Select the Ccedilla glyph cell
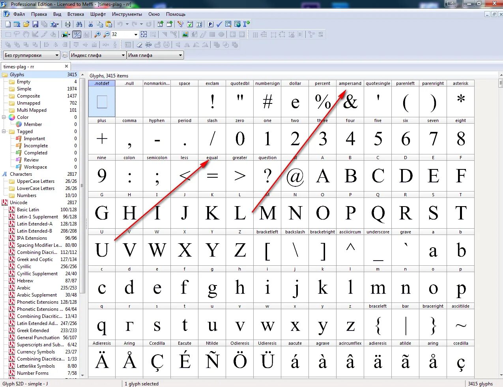This screenshot has height=387, width=503. pos(157,358)
